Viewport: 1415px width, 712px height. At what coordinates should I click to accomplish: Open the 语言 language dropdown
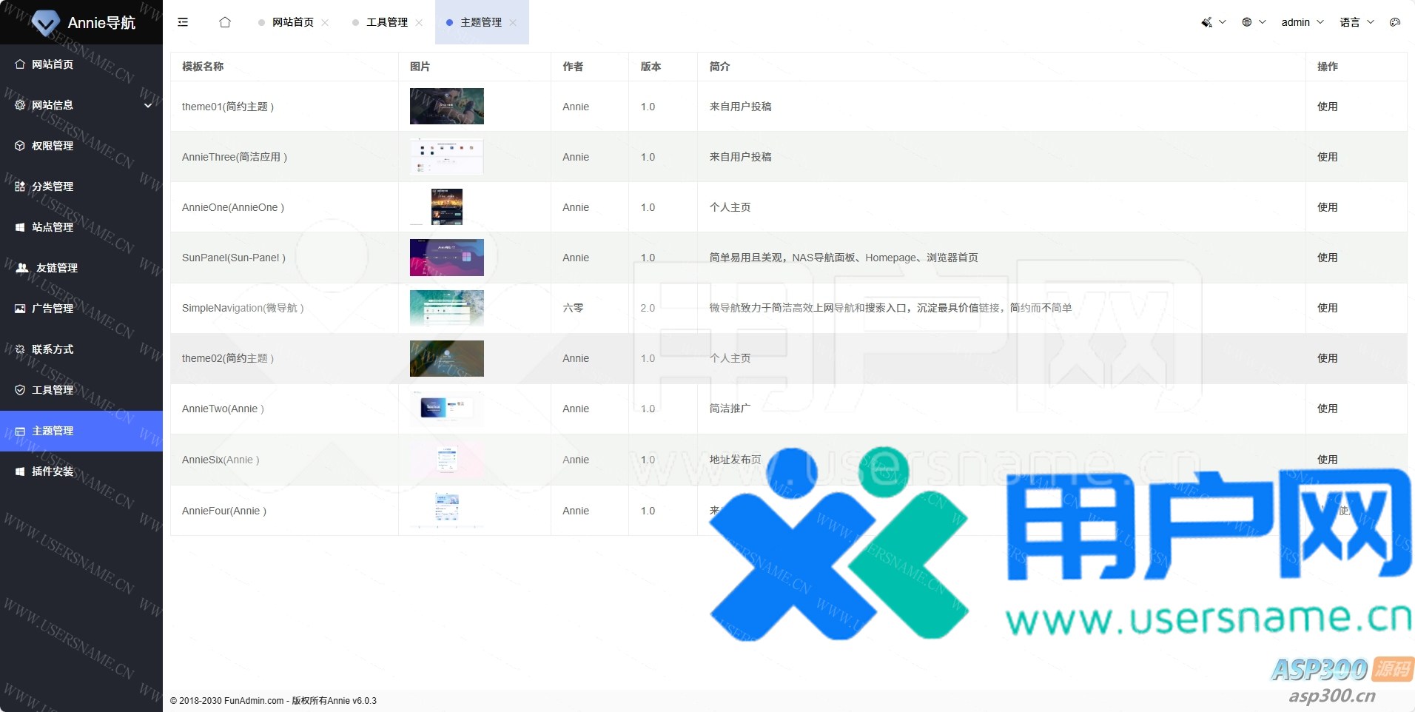(1356, 22)
